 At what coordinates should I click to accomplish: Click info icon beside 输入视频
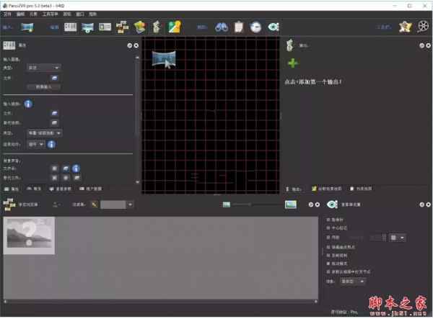tap(28, 104)
